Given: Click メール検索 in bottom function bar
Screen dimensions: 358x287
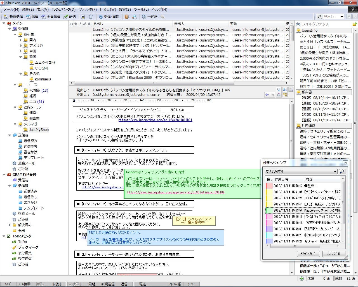Looking at the screenshot, I should (25, 284).
